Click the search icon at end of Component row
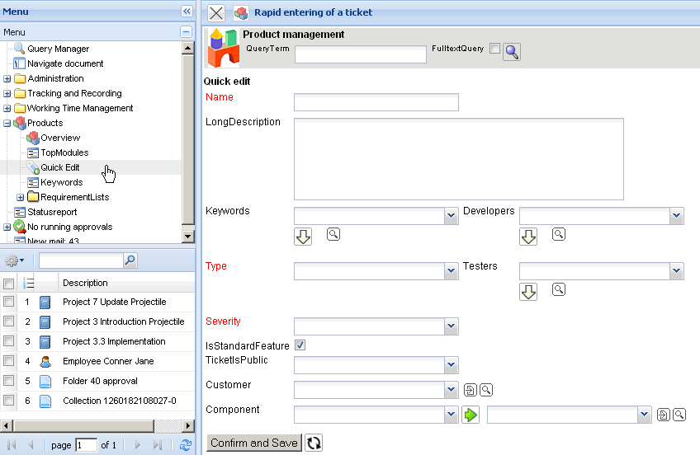 click(x=679, y=415)
